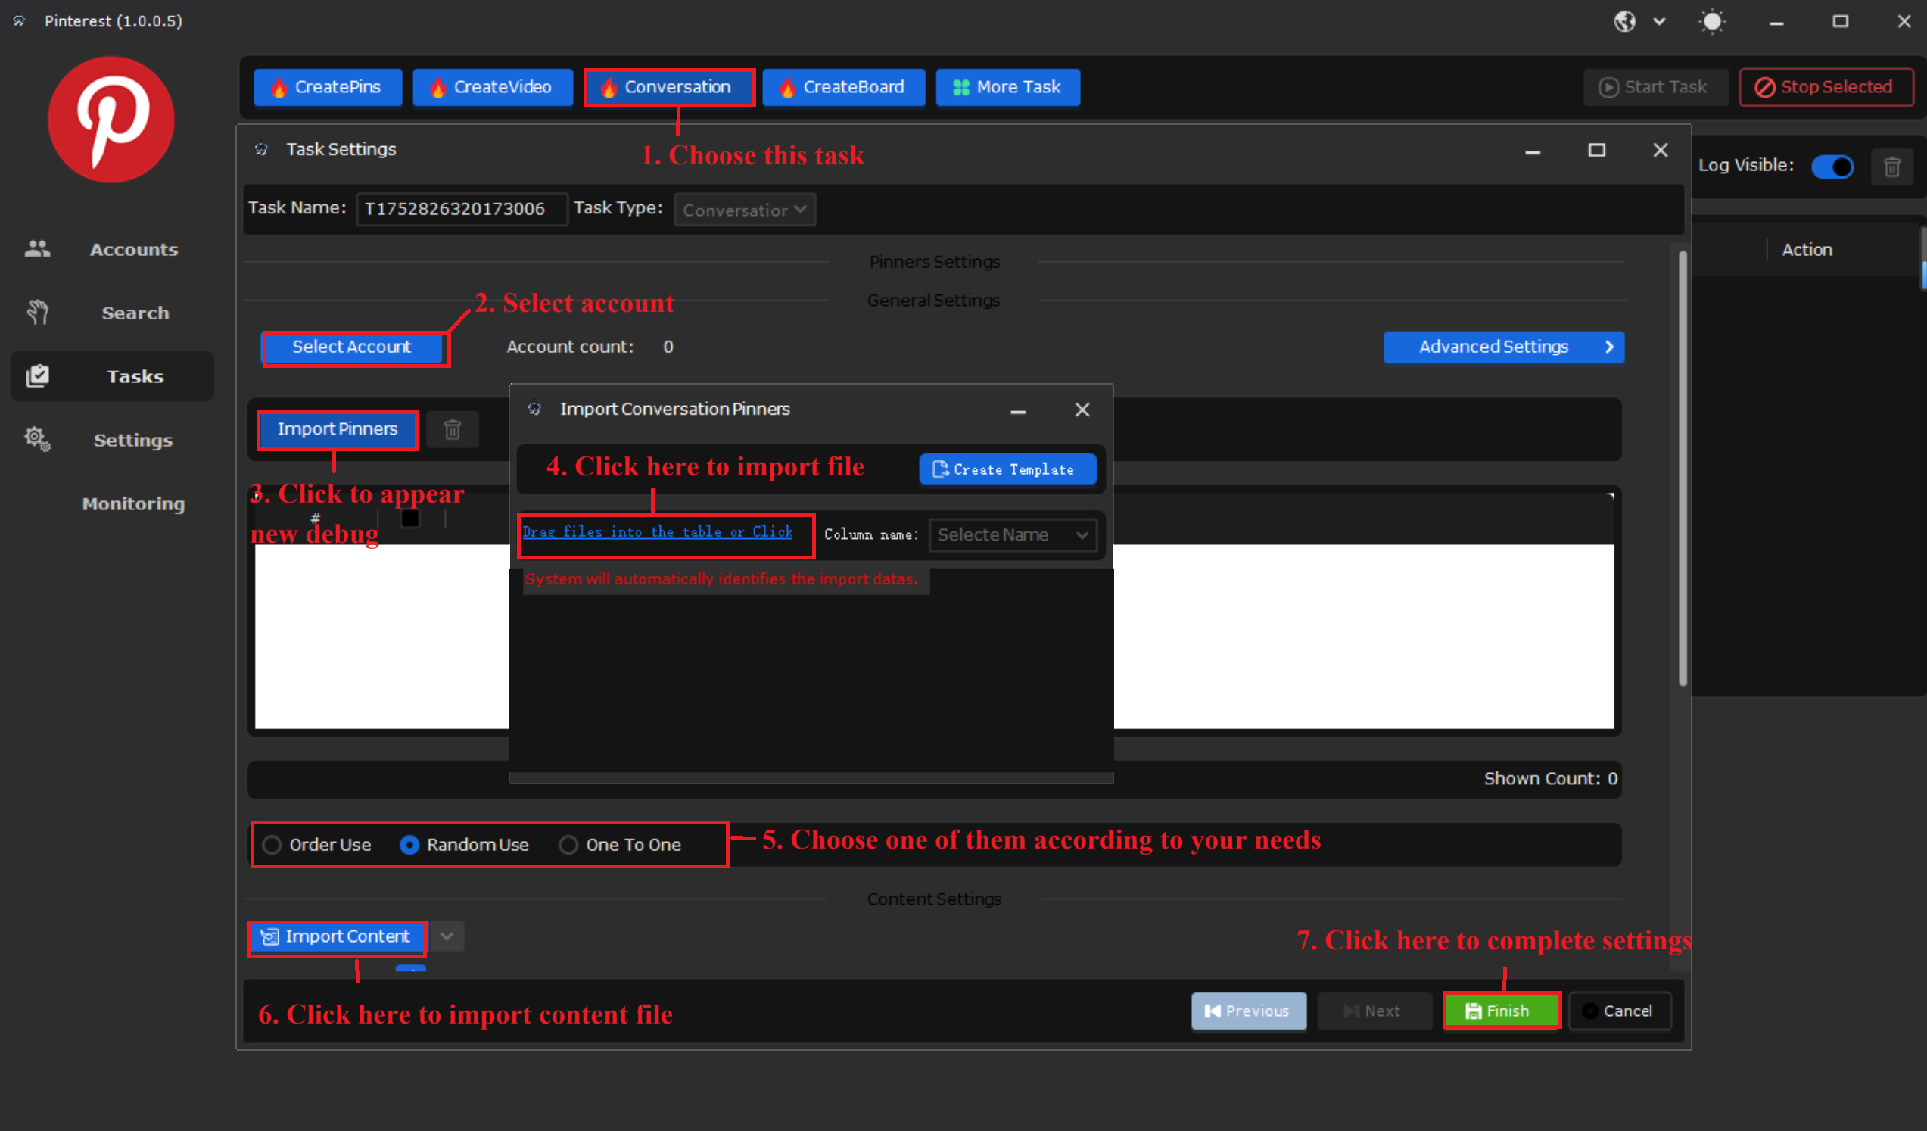Open the Task Type Conversation dropdown
This screenshot has width=1927, height=1131.
[x=745, y=210]
